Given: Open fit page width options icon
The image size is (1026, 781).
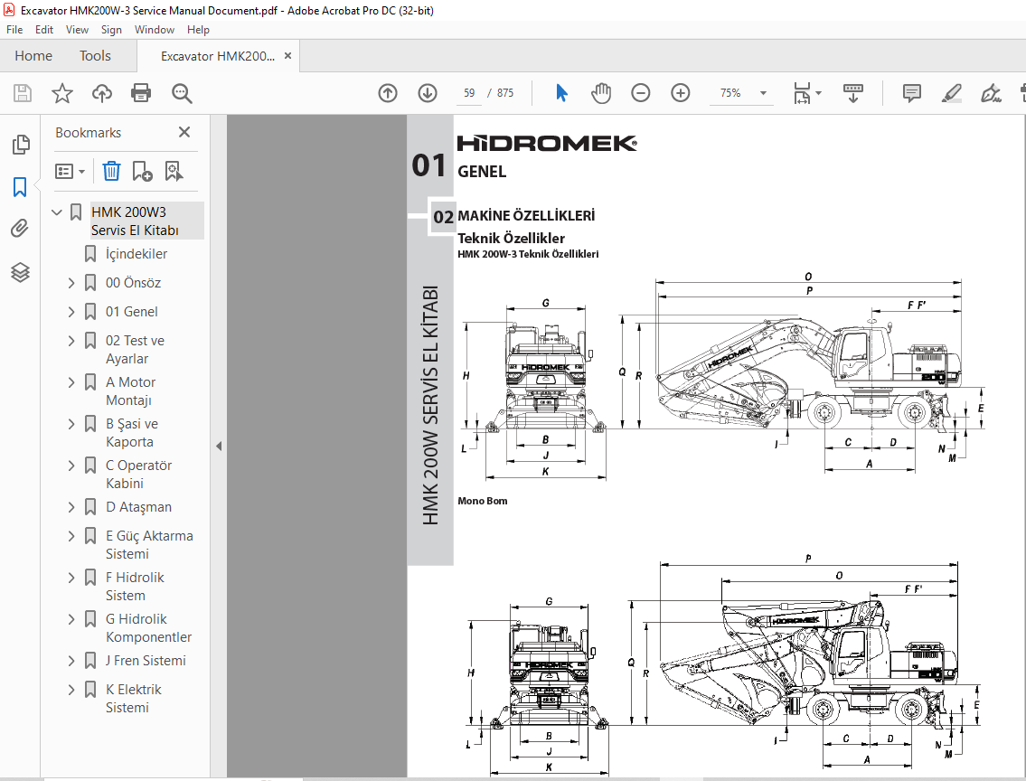Looking at the screenshot, I should (807, 93).
